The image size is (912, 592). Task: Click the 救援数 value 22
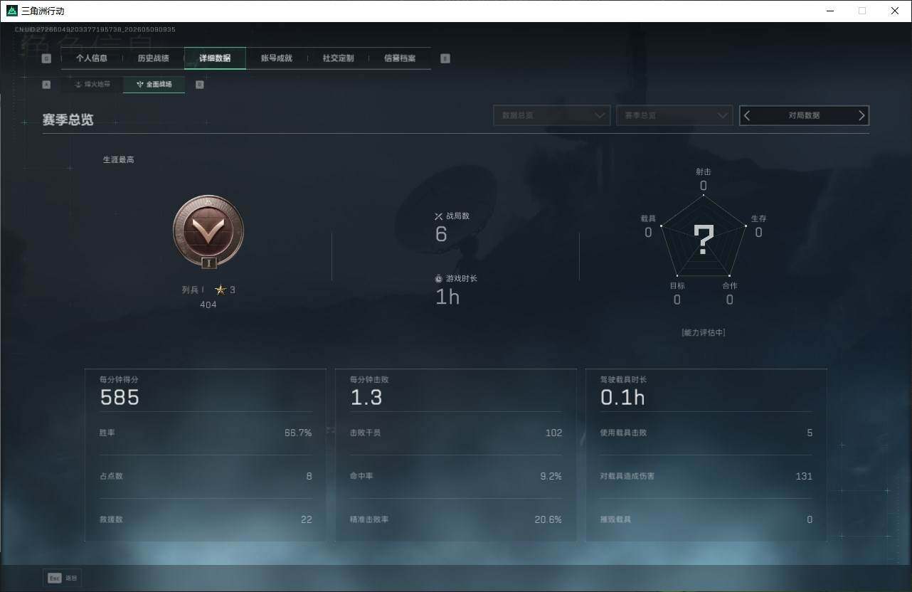pos(307,519)
